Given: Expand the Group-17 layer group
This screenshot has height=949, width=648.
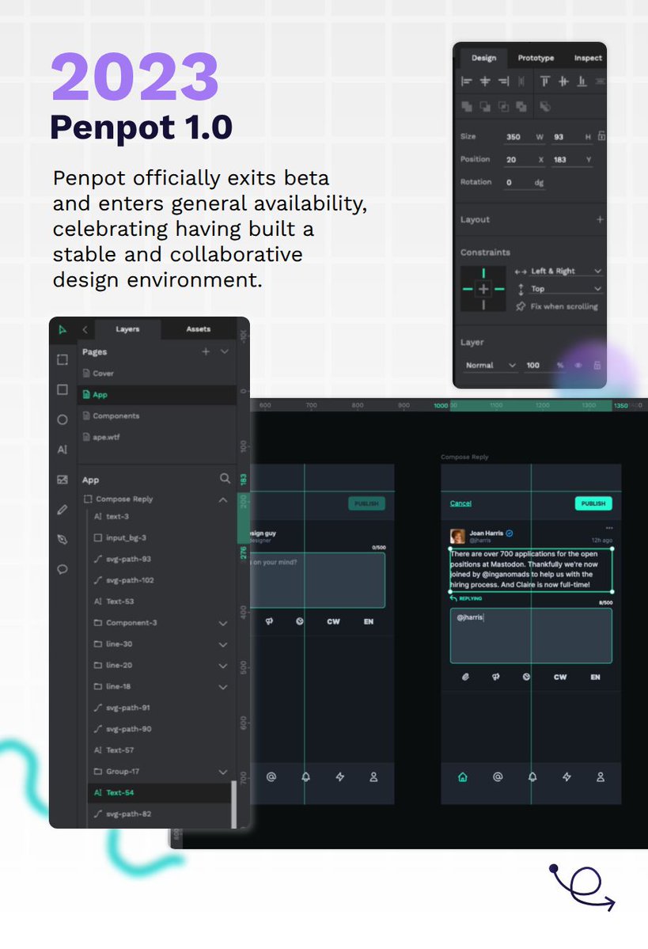Looking at the screenshot, I should [x=222, y=772].
